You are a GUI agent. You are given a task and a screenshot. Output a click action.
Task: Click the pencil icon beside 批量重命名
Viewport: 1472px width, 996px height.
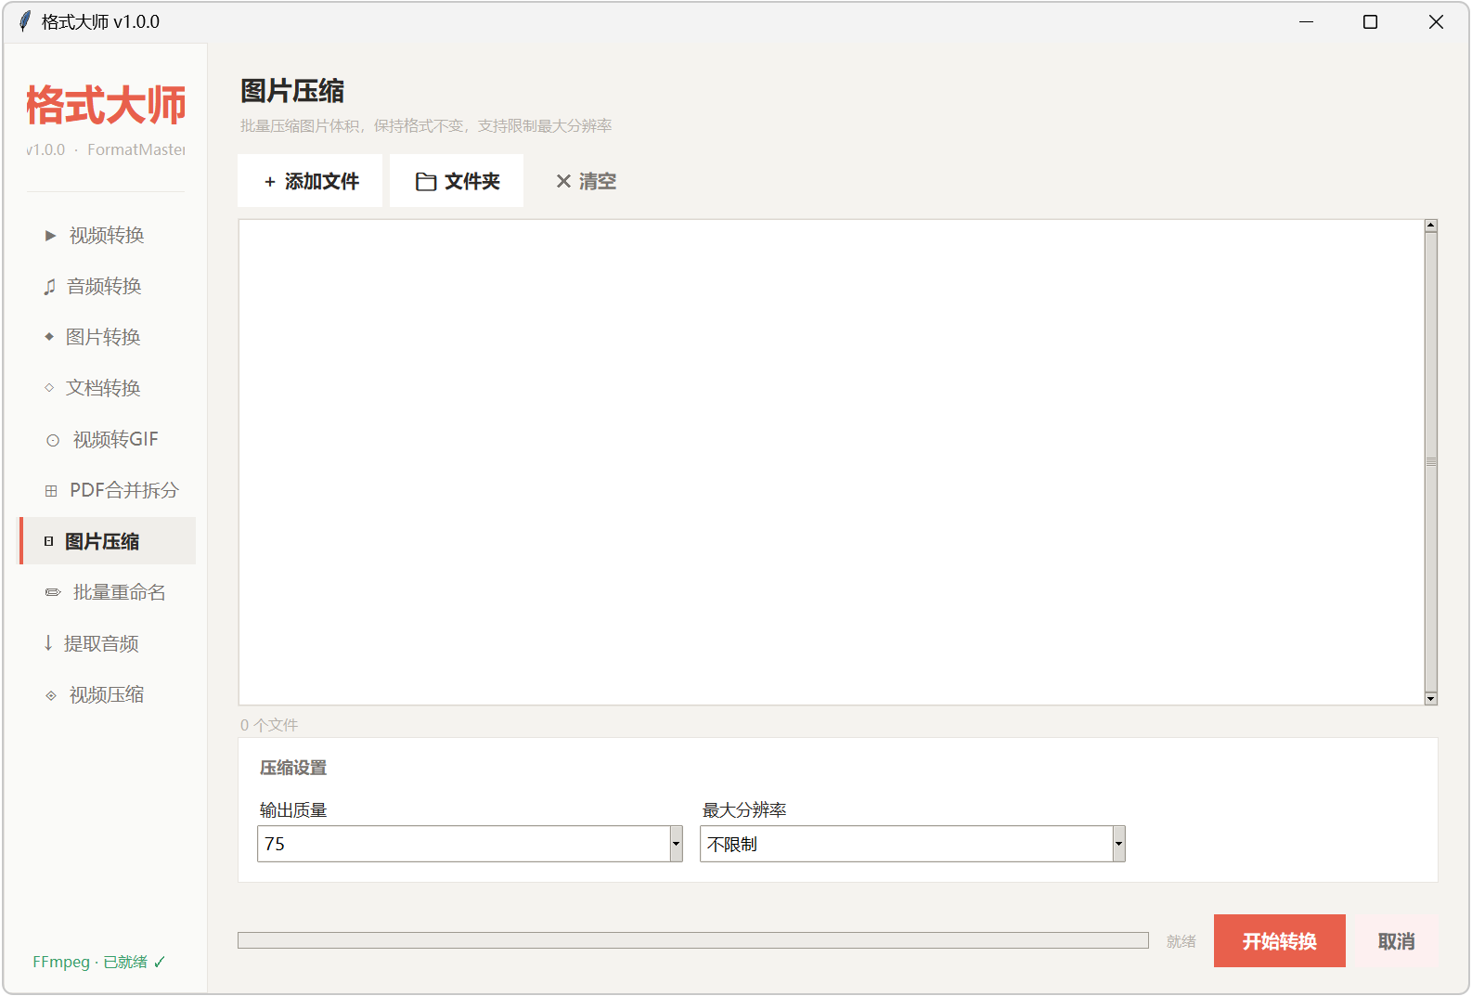pyautogui.click(x=53, y=592)
